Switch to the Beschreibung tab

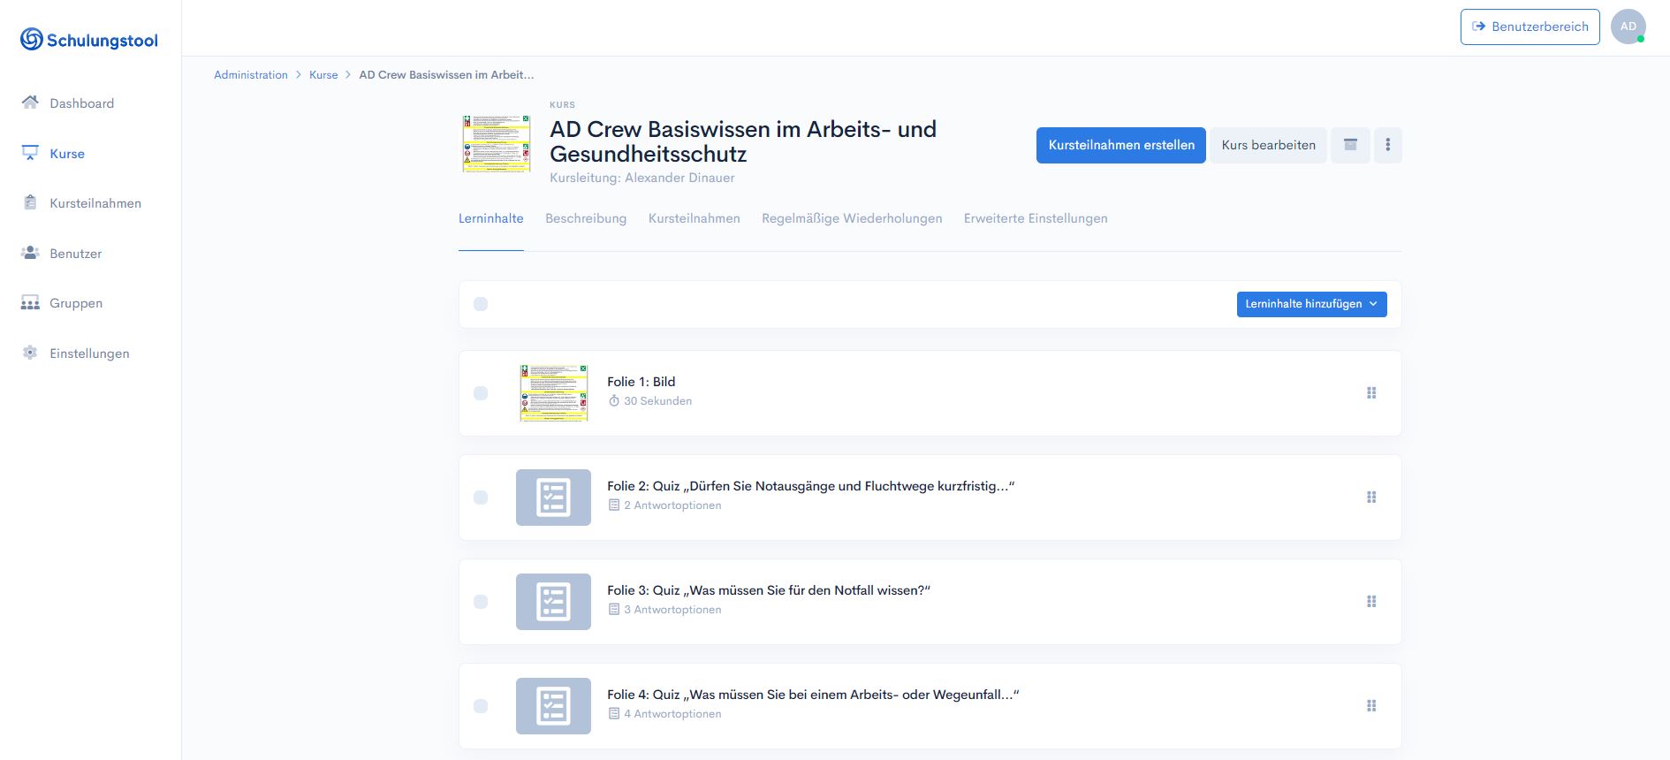[x=586, y=218]
